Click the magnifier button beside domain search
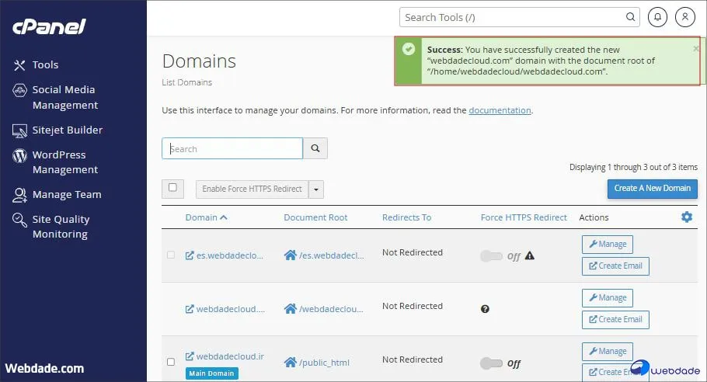Viewport: 707px width, 382px height. pyautogui.click(x=315, y=148)
